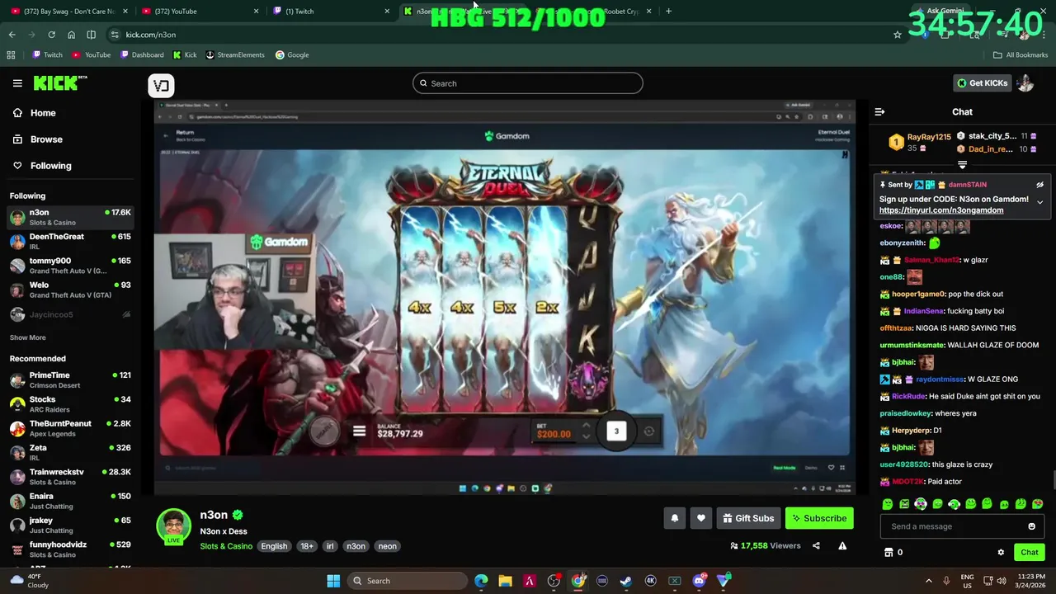Image resolution: width=1056 pixels, height=594 pixels.
Task: Click the 18+ tag
Action: coord(307,546)
